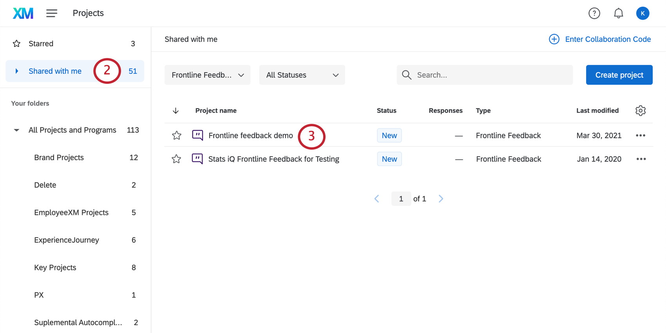The image size is (666, 333).
Task: Star the Stats iQ Frontline Feedback project
Action: click(x=176, y=159)
